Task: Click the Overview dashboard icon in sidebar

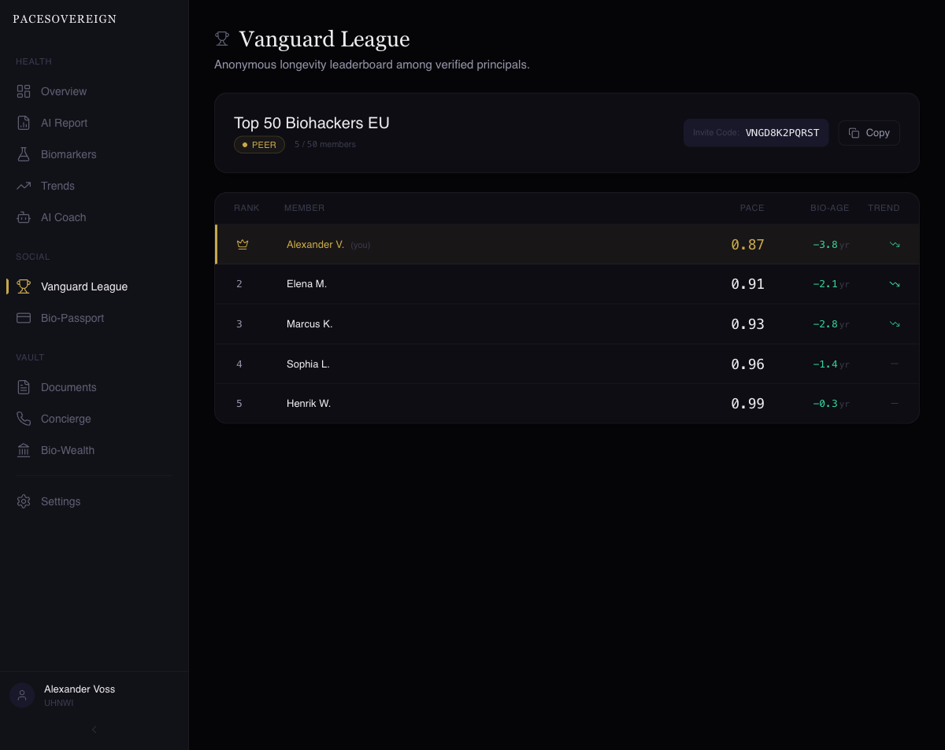Action: 24,91
